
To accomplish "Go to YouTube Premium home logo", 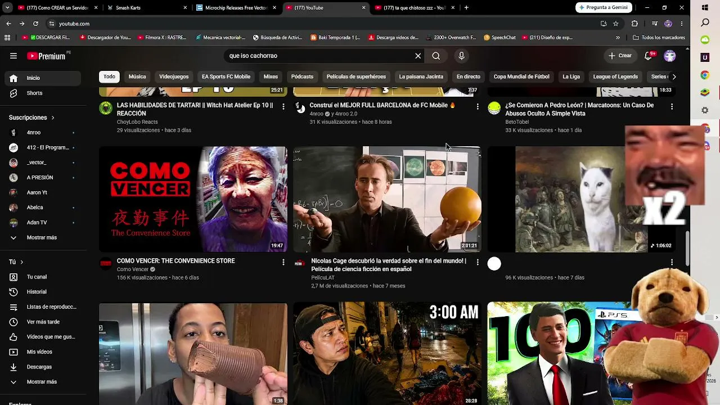I will 46,56.
